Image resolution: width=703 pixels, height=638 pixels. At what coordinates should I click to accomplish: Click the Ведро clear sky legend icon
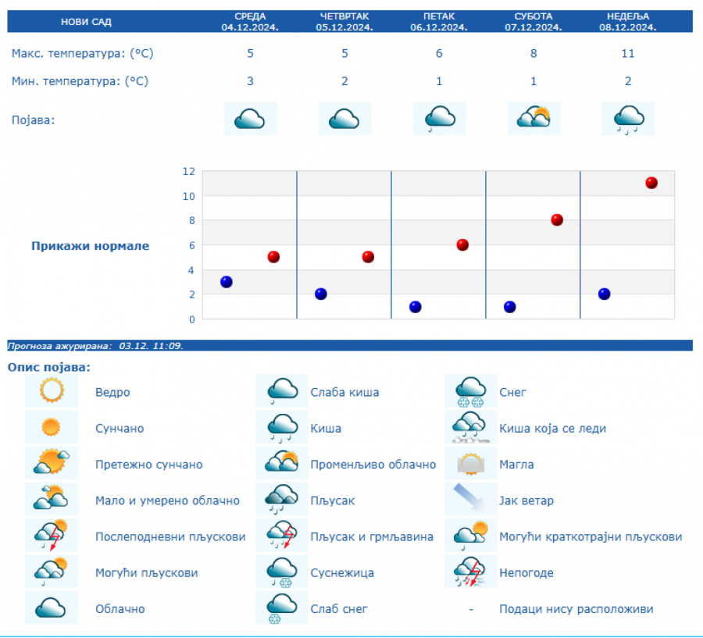tap(52, 390)
